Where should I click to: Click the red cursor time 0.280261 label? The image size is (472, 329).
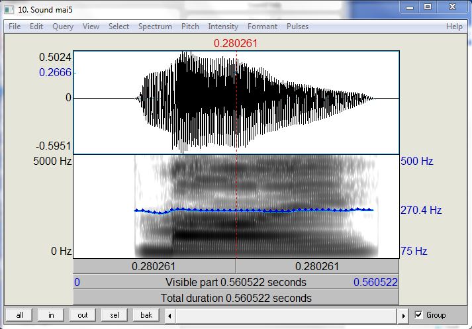(x=236, y=43)
